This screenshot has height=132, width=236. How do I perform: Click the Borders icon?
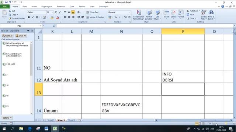click(x=44, y=18)
